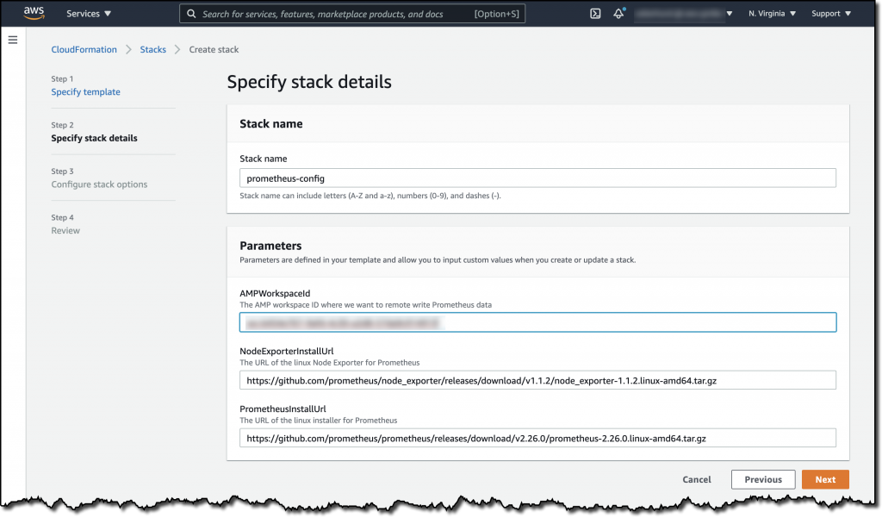Image resolution: width=882 pixels, height=518 pixels.
Task: Cancel the stack creation
Action: tap(696, 479)
